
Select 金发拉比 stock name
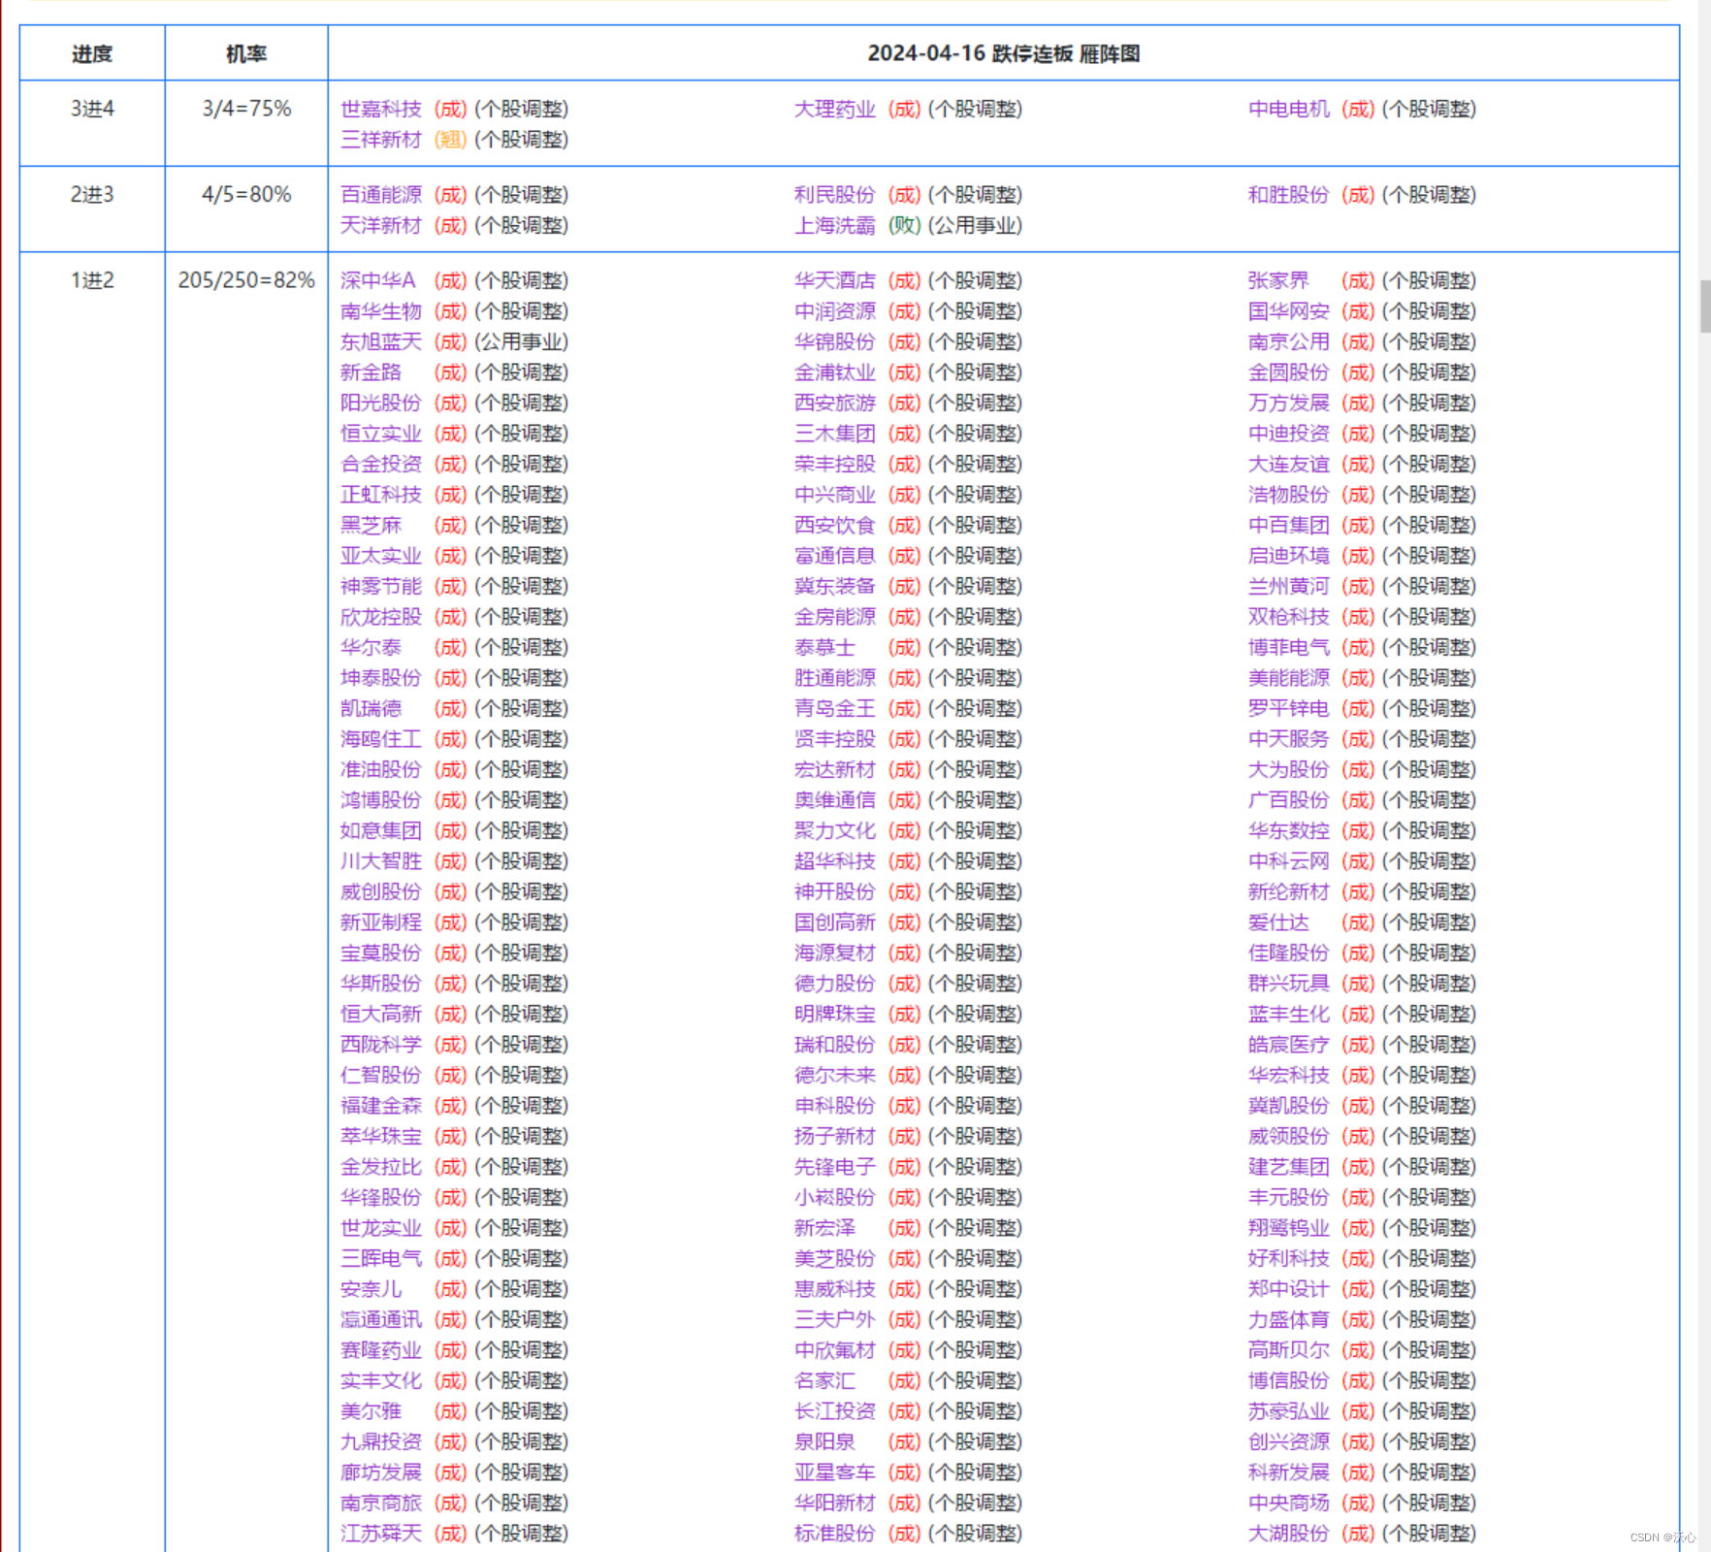tap(381, 1167)
